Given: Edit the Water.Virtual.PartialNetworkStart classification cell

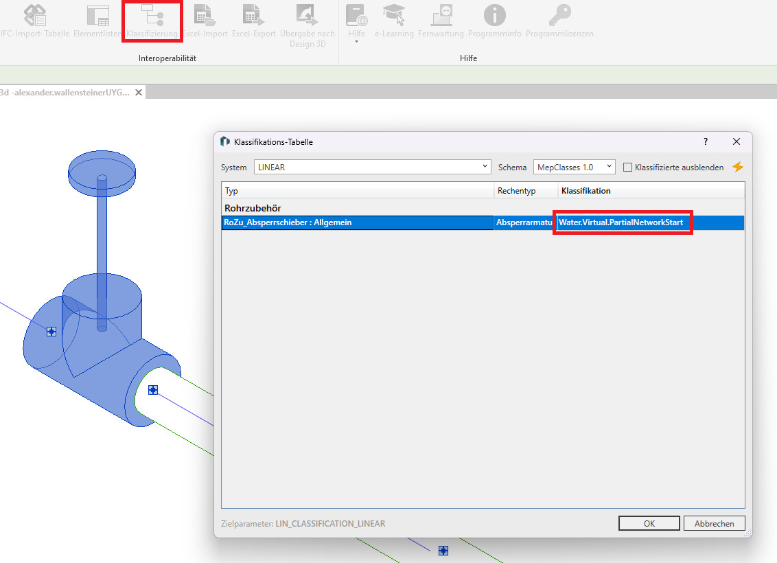Looking at the screenshot, I should coord(623,222).
